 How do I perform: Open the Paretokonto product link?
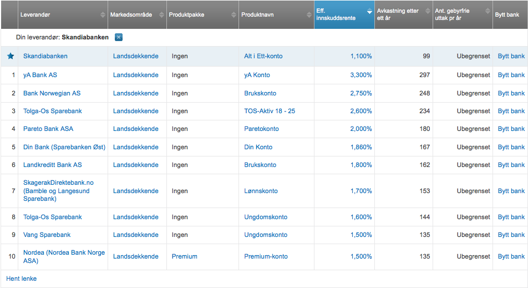click(261, 129)
